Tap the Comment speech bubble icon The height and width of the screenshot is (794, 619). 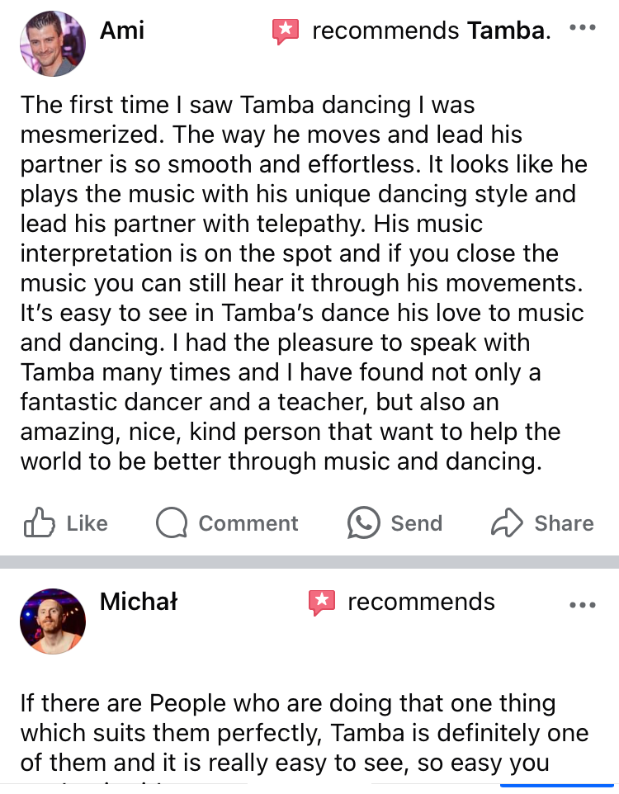coord(172,522)
